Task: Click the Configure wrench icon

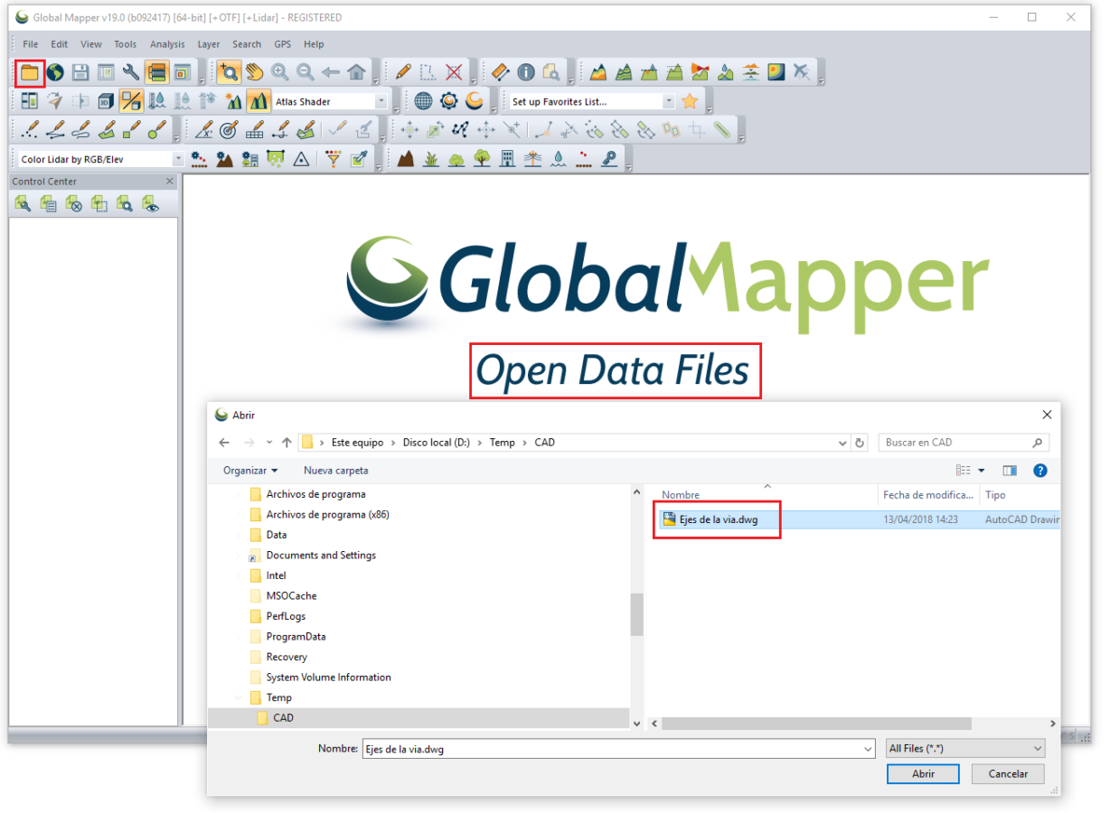Action: (x=131, y=71)
